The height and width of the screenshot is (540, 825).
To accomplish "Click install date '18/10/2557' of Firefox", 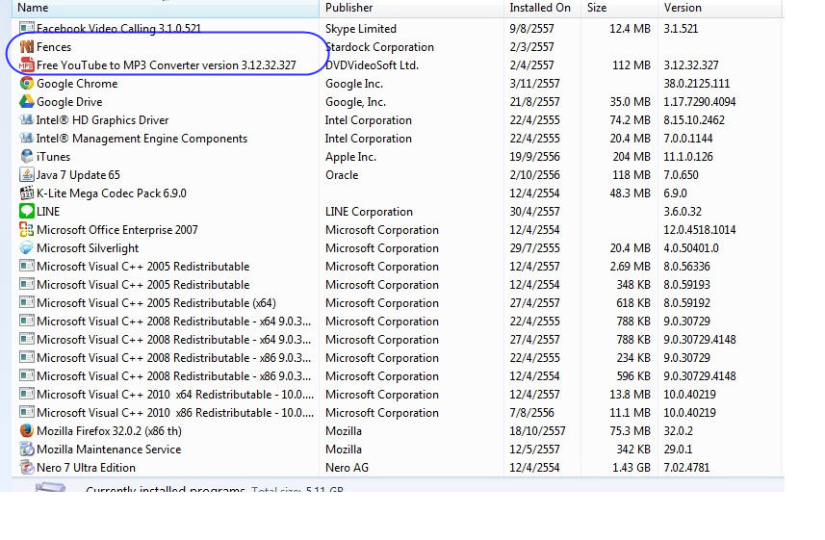I will coord(537,431).
